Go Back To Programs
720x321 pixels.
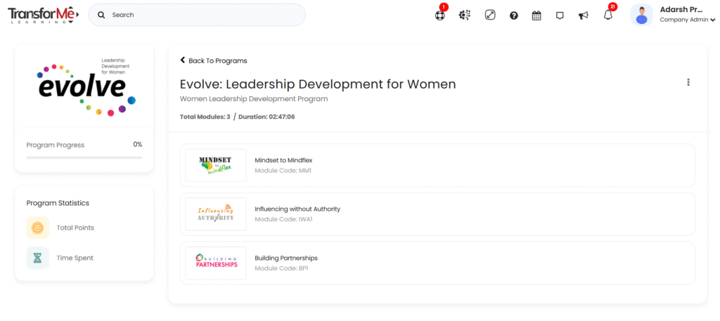(x=214, y=60)
